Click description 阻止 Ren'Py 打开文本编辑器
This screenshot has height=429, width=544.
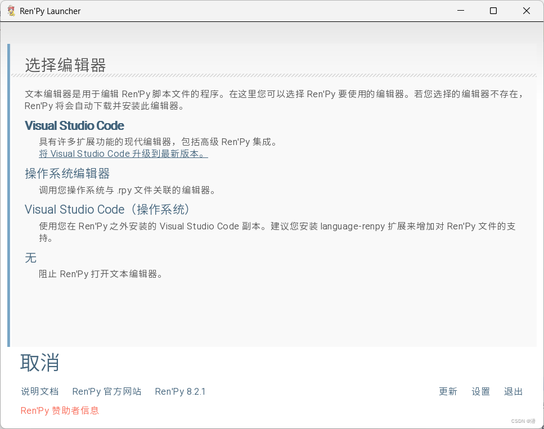coord(101,274)
